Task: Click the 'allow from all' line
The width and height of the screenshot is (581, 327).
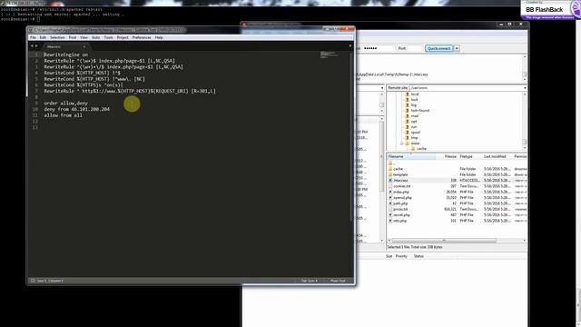Action: coord(63,115)
